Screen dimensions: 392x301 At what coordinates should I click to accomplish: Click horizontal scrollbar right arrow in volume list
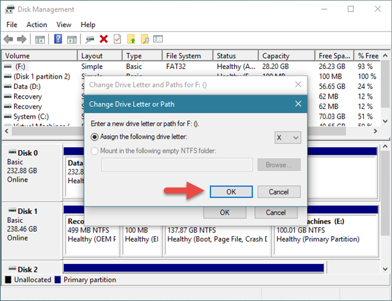375,131
